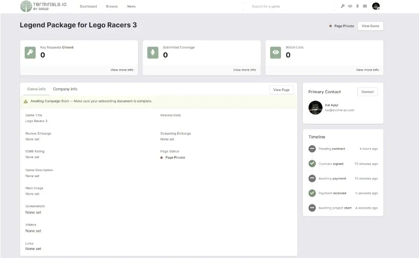This screenshot has width=419, height=258.
Task: Click the Awaiting payment timeline status icon
Action: tap(312, 178)
